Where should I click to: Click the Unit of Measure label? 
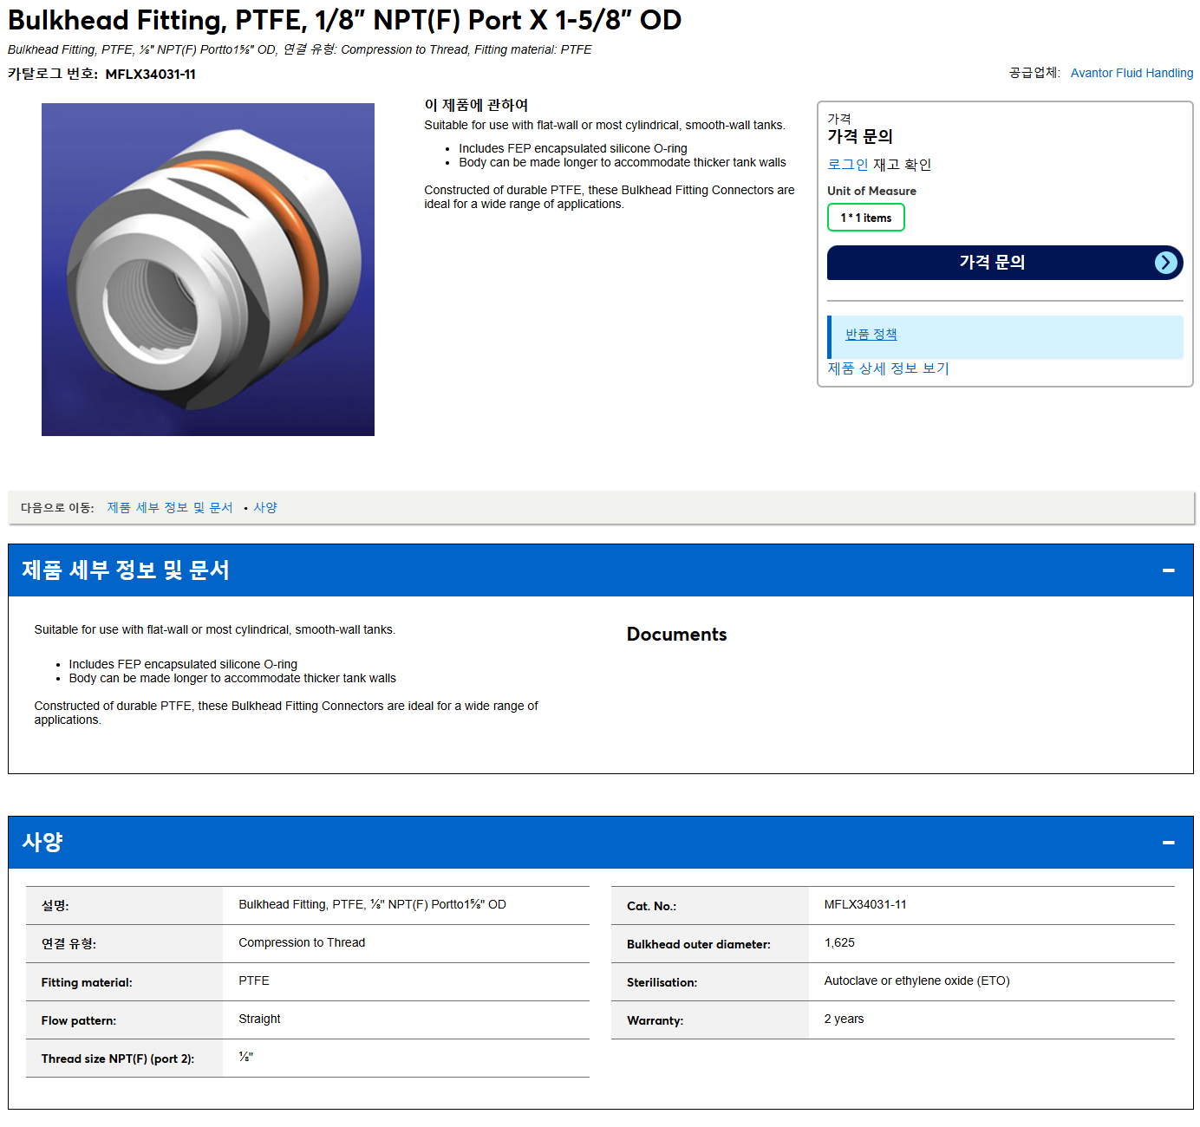[871, 191]
